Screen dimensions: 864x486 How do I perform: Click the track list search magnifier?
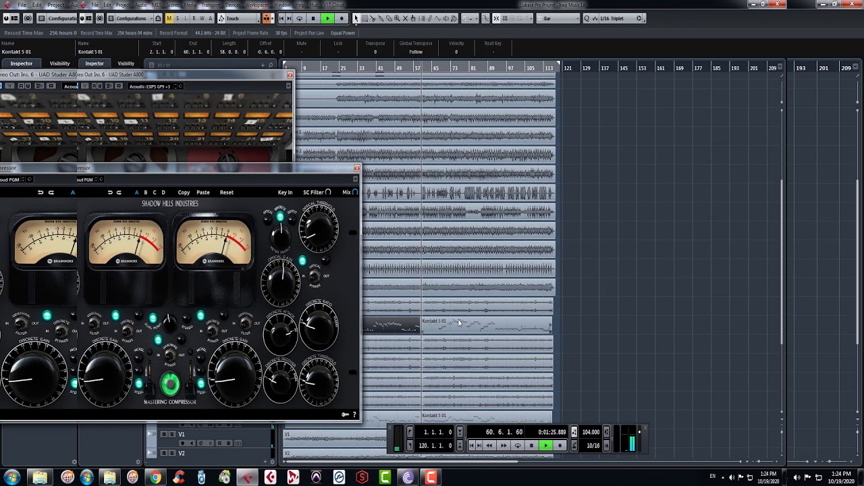(271, 65)
